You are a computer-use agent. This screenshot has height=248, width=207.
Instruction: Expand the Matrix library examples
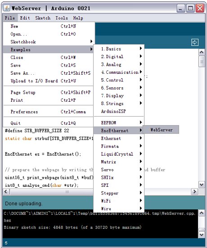pyautogui.click(x=119, y=162)
